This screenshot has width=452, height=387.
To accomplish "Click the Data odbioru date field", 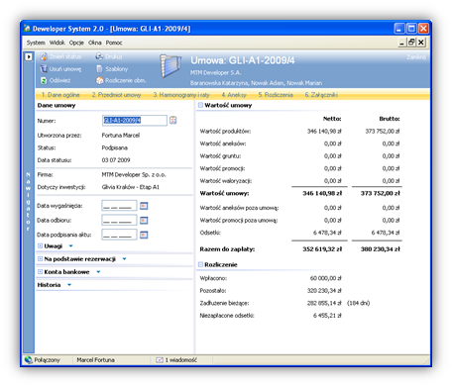I will tap(119, 221).
